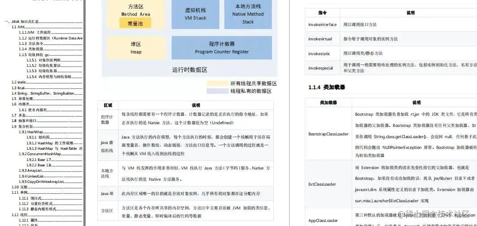Select '1.9.5 CopyOnWriteArrayList' contents entry
Viewport: 477px width, 226px height.
click(x=51, y=182)
